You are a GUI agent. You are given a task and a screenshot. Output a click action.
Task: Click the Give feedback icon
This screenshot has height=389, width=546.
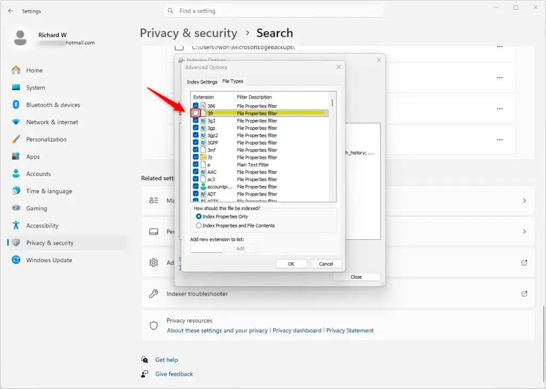(x=144, y=374)
